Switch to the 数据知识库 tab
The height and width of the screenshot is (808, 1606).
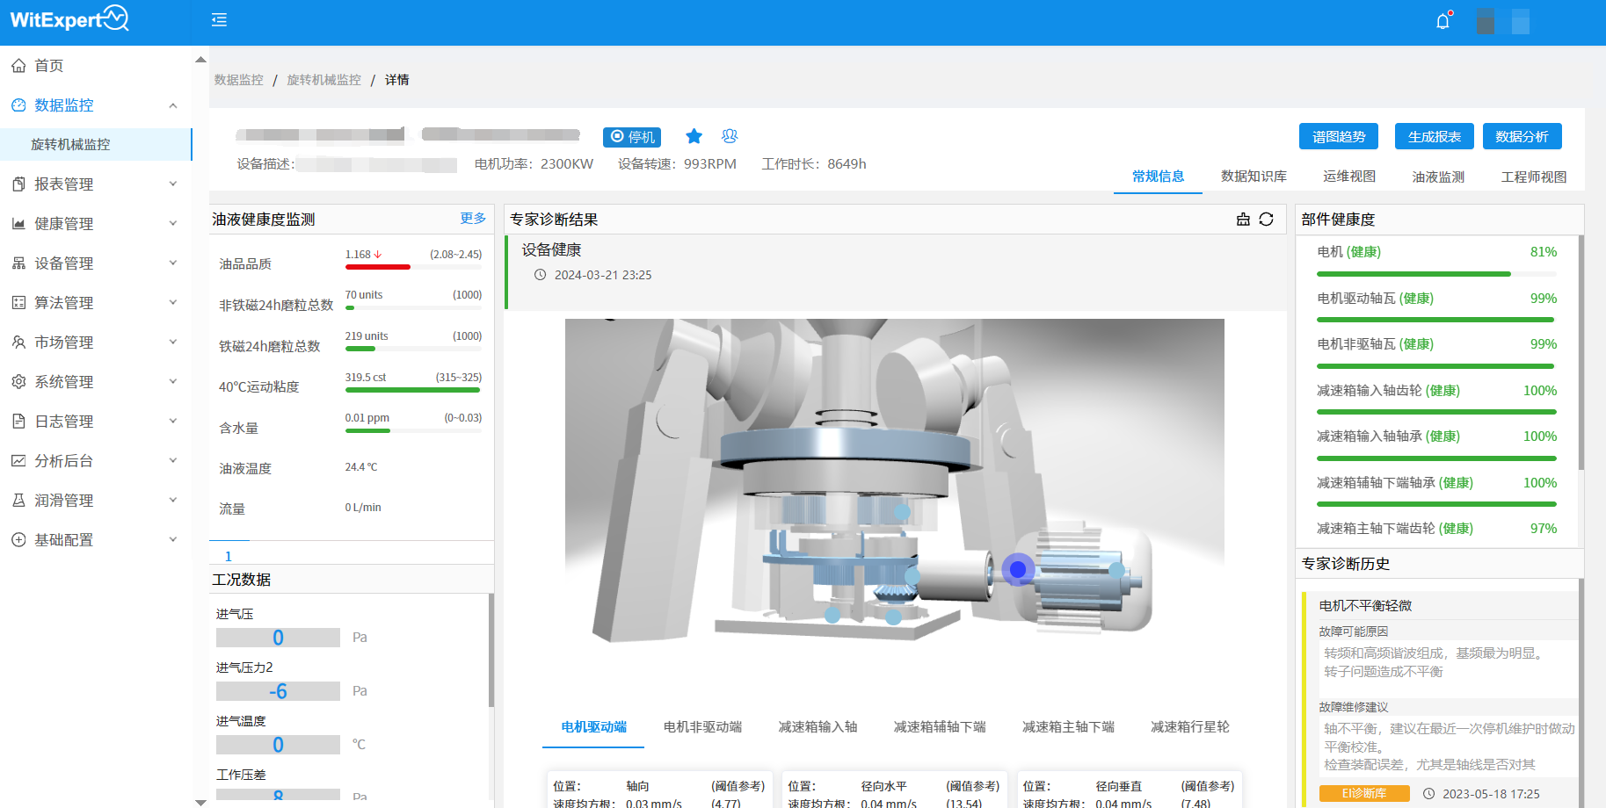coord(1254,177)
